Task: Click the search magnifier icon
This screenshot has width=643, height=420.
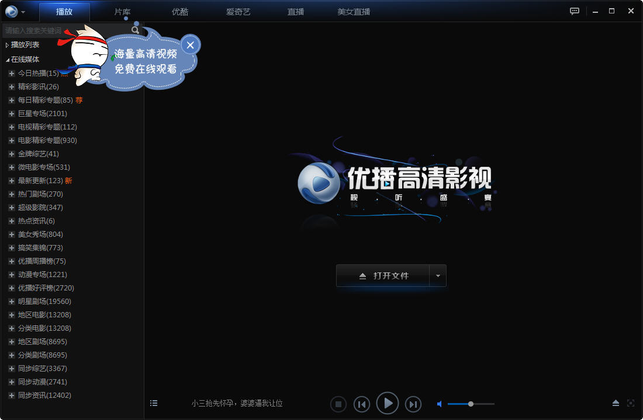Action: pyautogui.click(x=135, y=29)
